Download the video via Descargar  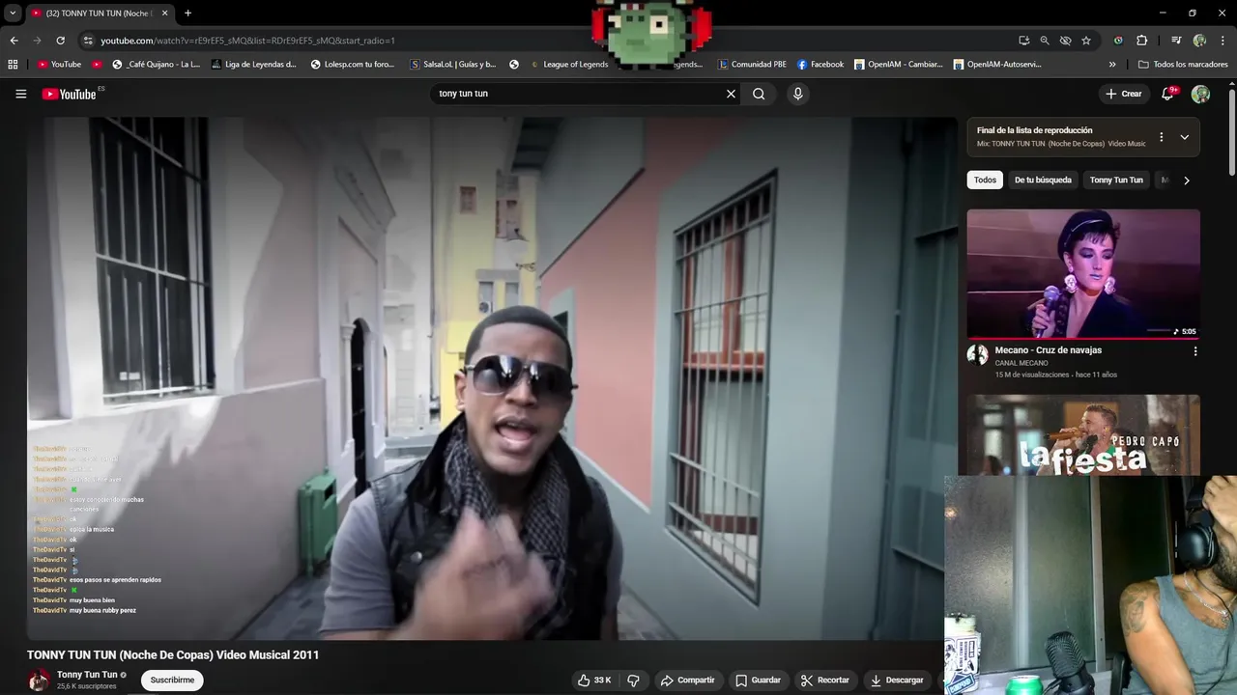click(896, 681)
